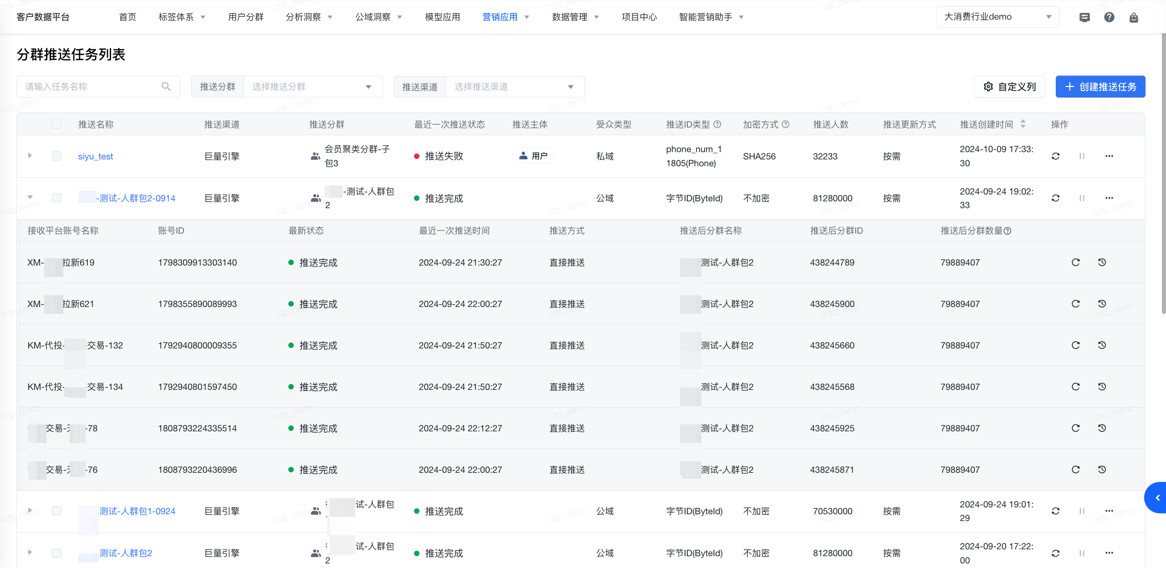View push history for account 1808793224335514
The width and height of the screenshot is (1166, 568).
(x=1102, y=428)
